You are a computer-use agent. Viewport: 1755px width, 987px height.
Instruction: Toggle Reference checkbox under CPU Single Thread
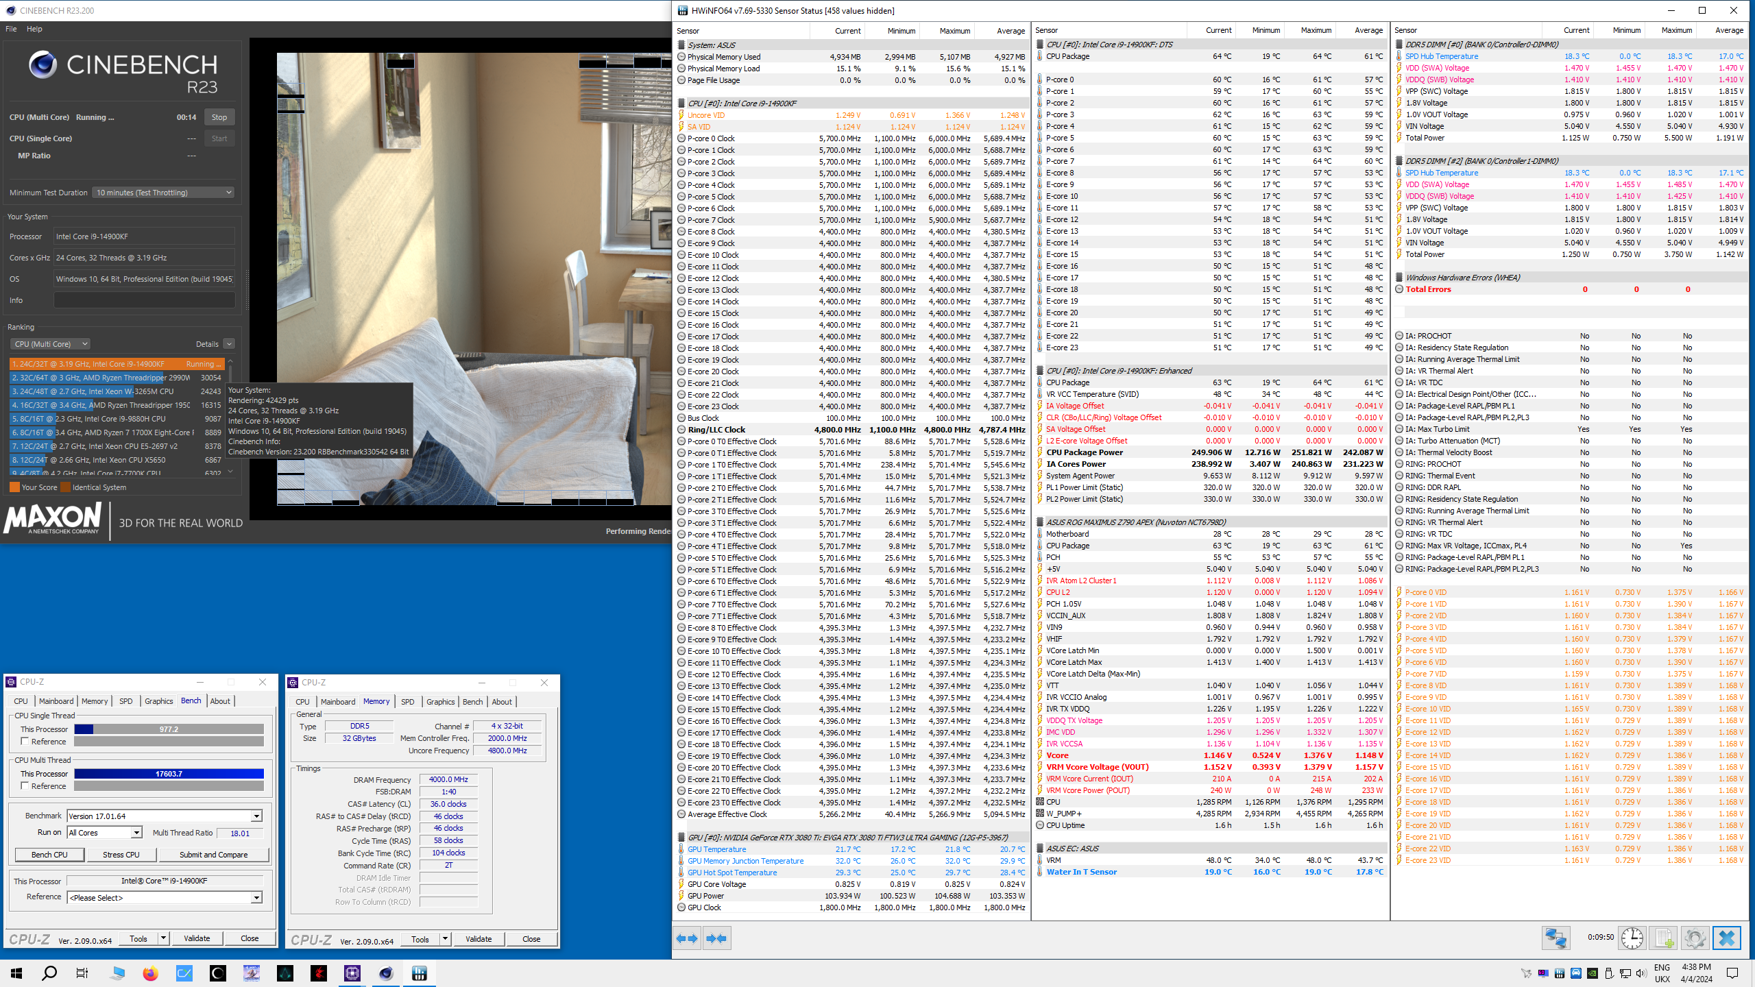(25, 742)
